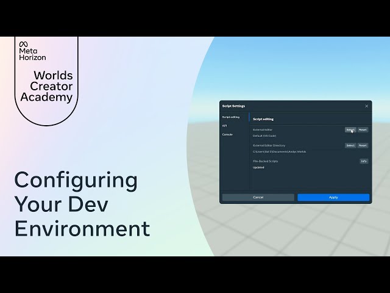
Task: Cancel the Script Settings changes
Action: tap(258, 197)
